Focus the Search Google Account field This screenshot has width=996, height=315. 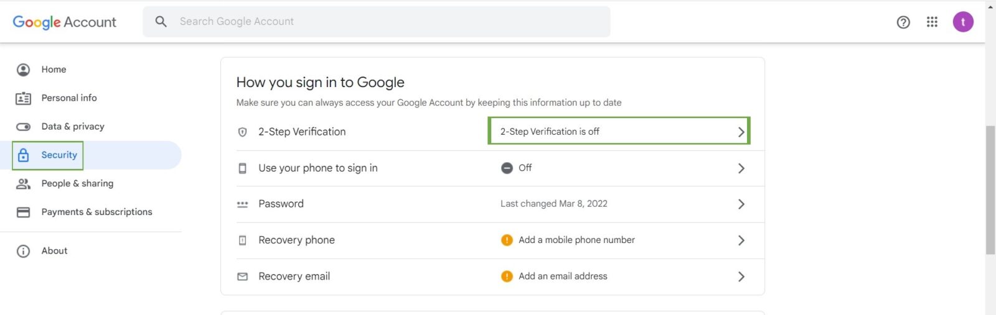click(x=386, y=22)
